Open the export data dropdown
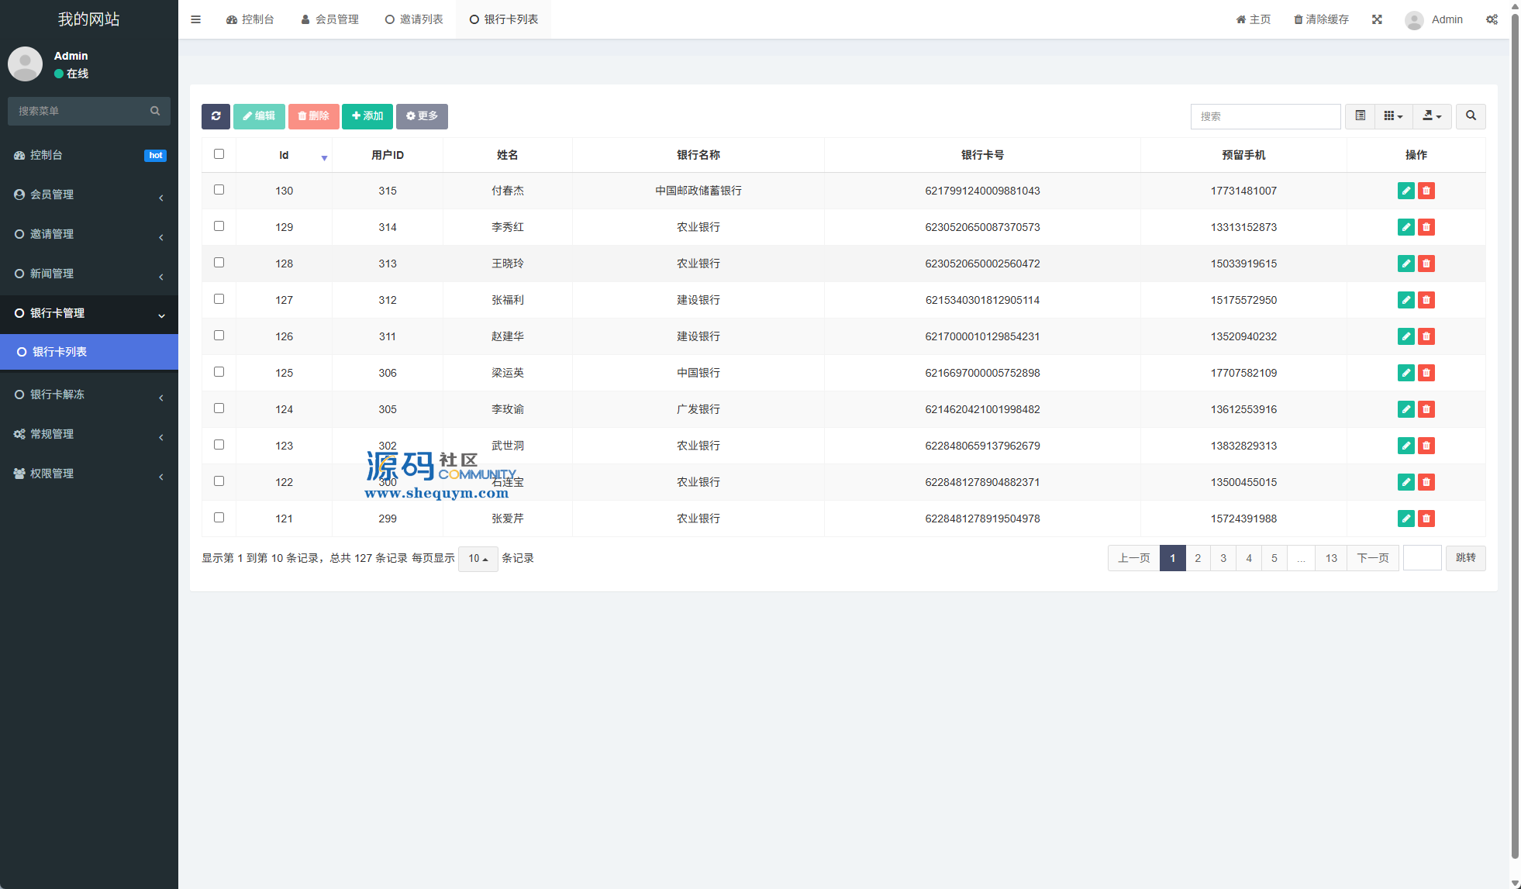 [x=1432, y=116]
